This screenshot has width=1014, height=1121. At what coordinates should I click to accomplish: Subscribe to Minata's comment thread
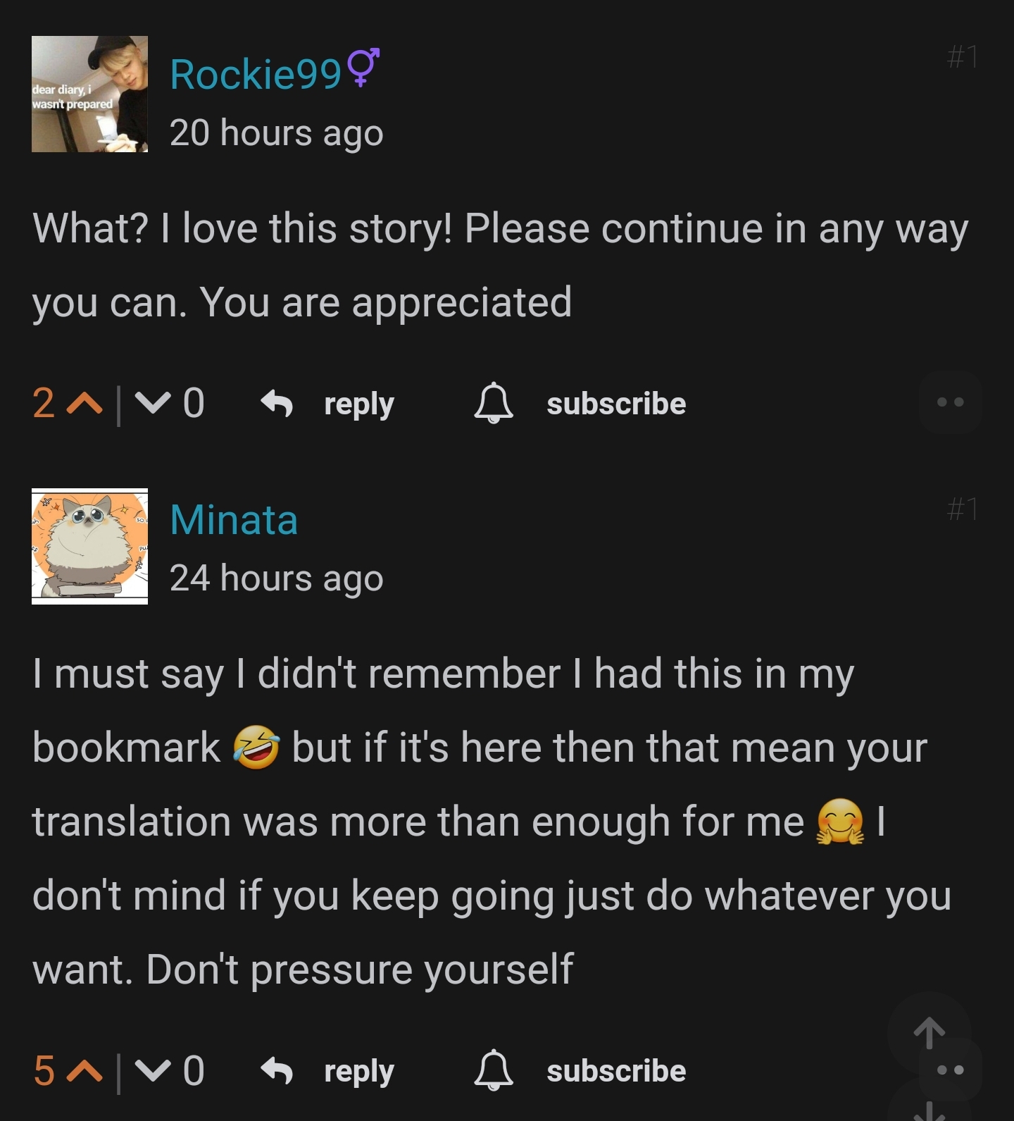(x=615, y=1072)
